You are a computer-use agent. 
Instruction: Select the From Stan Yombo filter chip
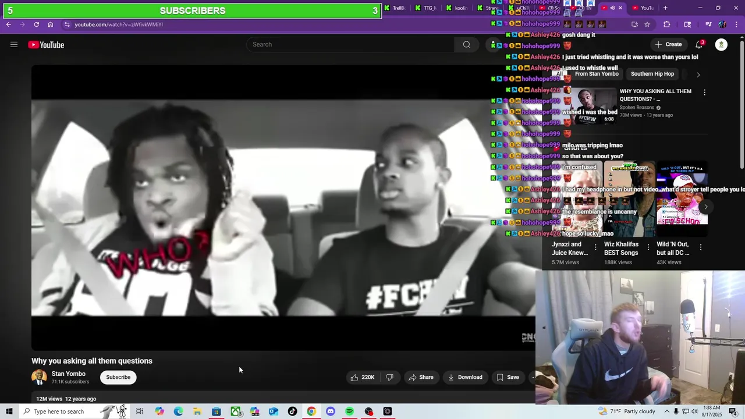(597, 74)
